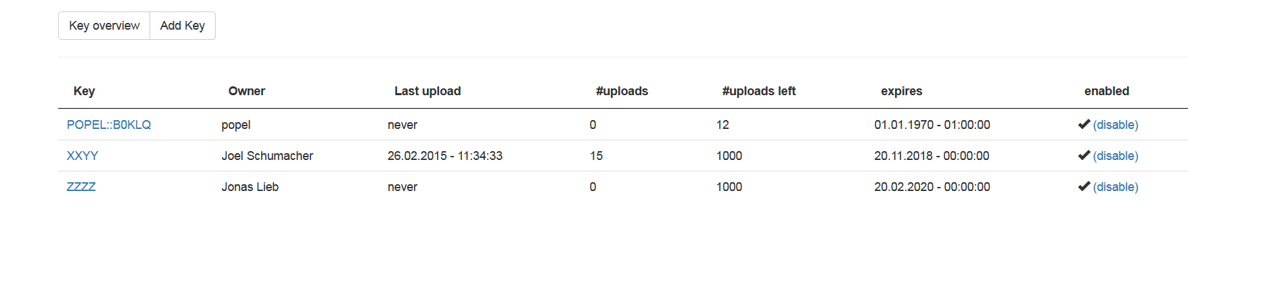Click the Key column header
Image resolution: width=1261 pixels, height=299 pixels.
click(x=84, y=91)
